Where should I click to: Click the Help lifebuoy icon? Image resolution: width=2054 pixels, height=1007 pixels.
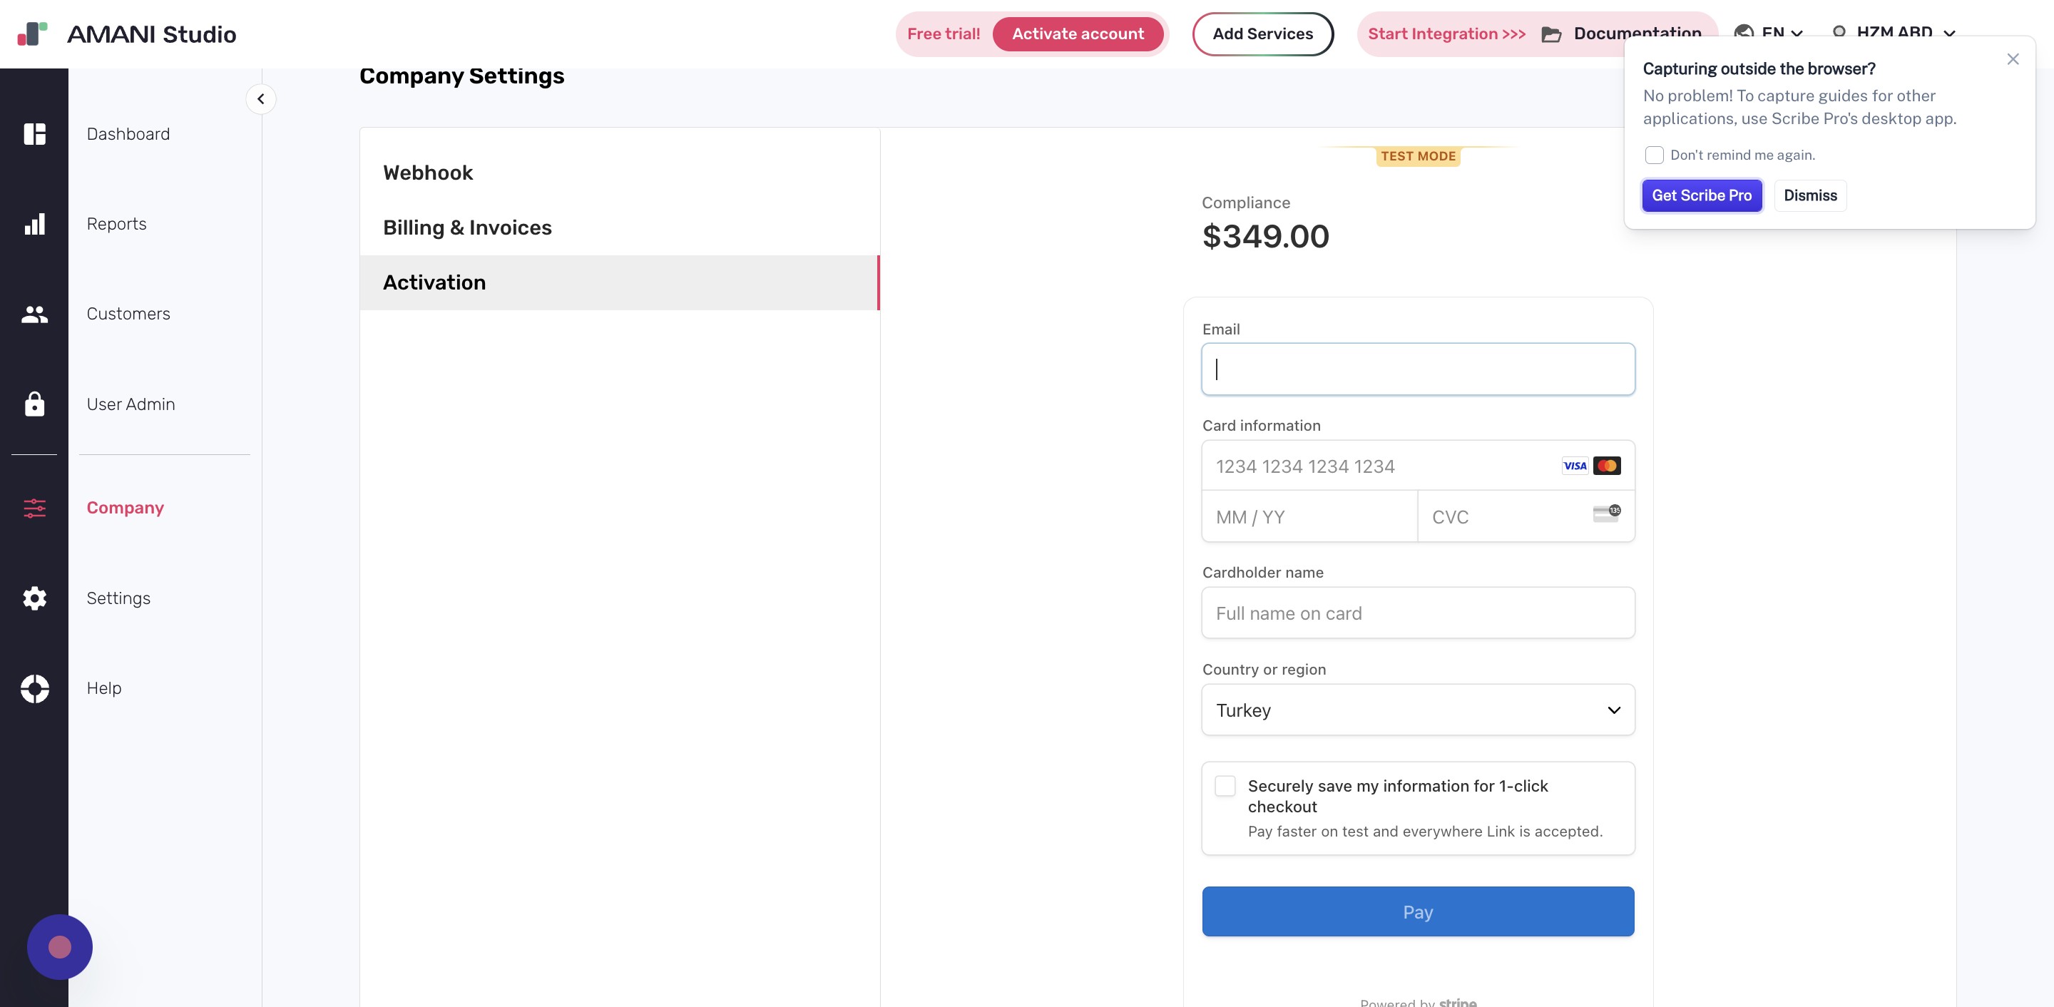[35, 688]
